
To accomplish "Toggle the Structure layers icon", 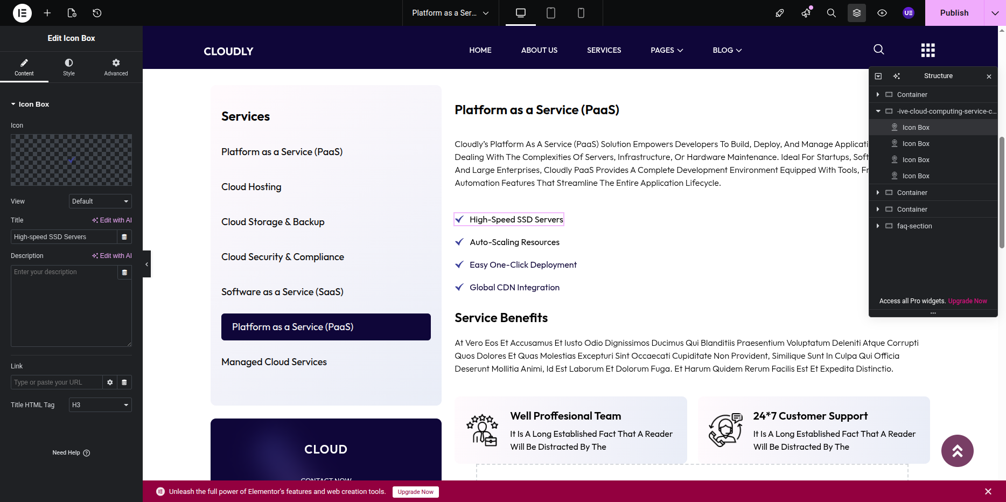I will click(x=857, y=13).
